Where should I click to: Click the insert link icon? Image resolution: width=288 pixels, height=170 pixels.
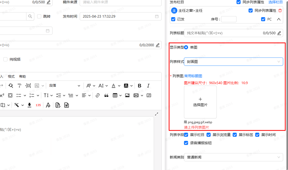click(x=97, y=95)
